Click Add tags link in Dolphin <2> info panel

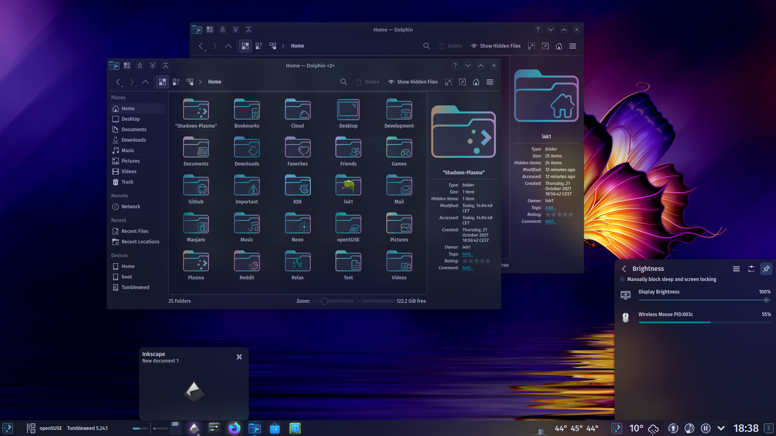[x=468, y=254]
